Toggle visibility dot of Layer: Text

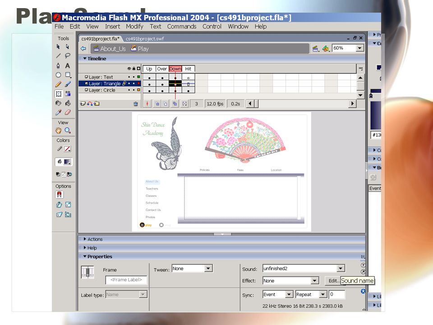tap(129, 77)
